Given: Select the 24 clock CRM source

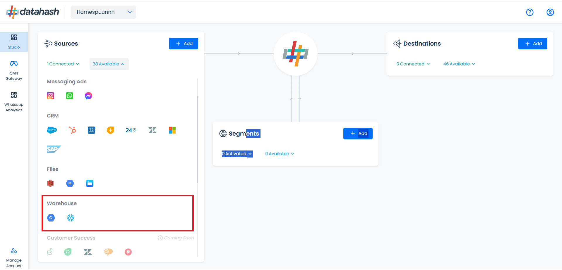Looking at the screenshot, I should pyautogui.click(x=131, y=130).
